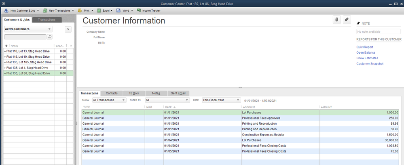Click the 'No note available' field
Image resolution: width=404 pixels, height=165 pixels.
click(x=378, y=31)
